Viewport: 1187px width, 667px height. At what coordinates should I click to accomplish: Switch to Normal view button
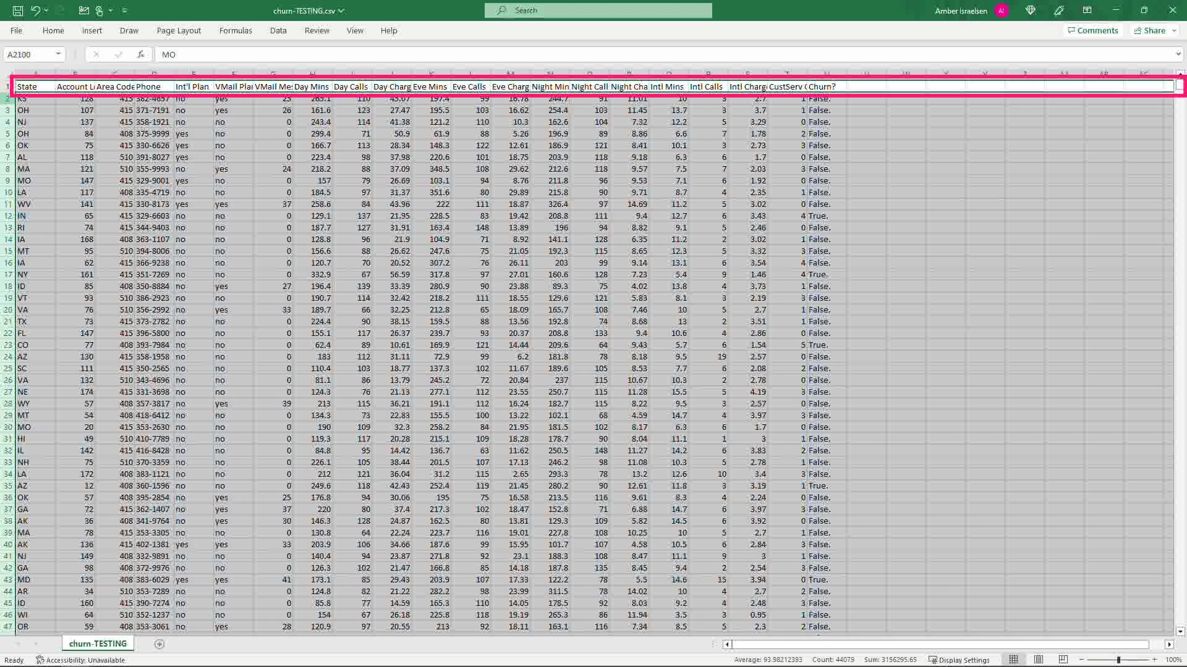(1014, 660)
